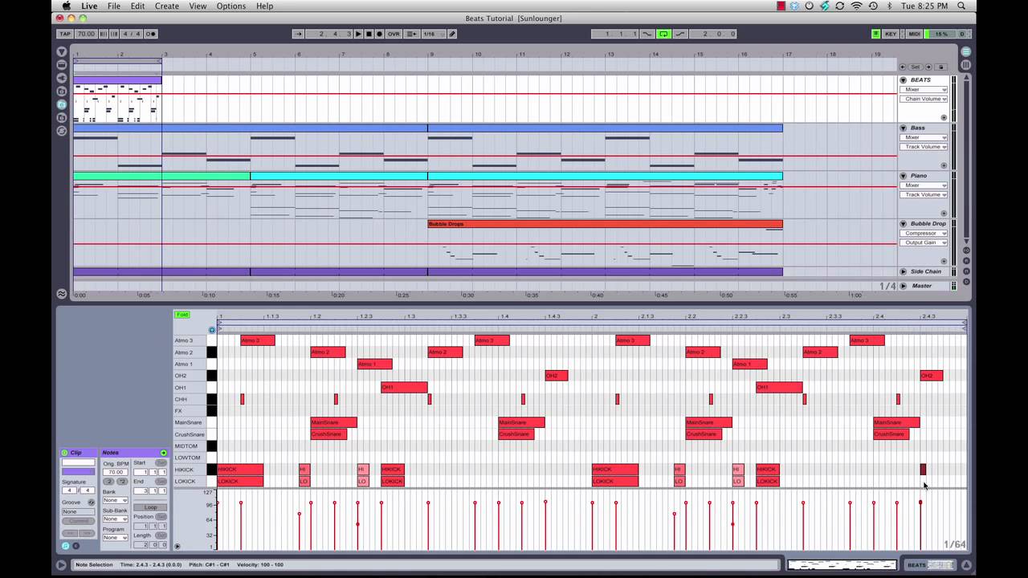Screen dimensions: 1028x578
Task: Click the overview toggle icon at the arrangement's bottom left
Action: 62,294
